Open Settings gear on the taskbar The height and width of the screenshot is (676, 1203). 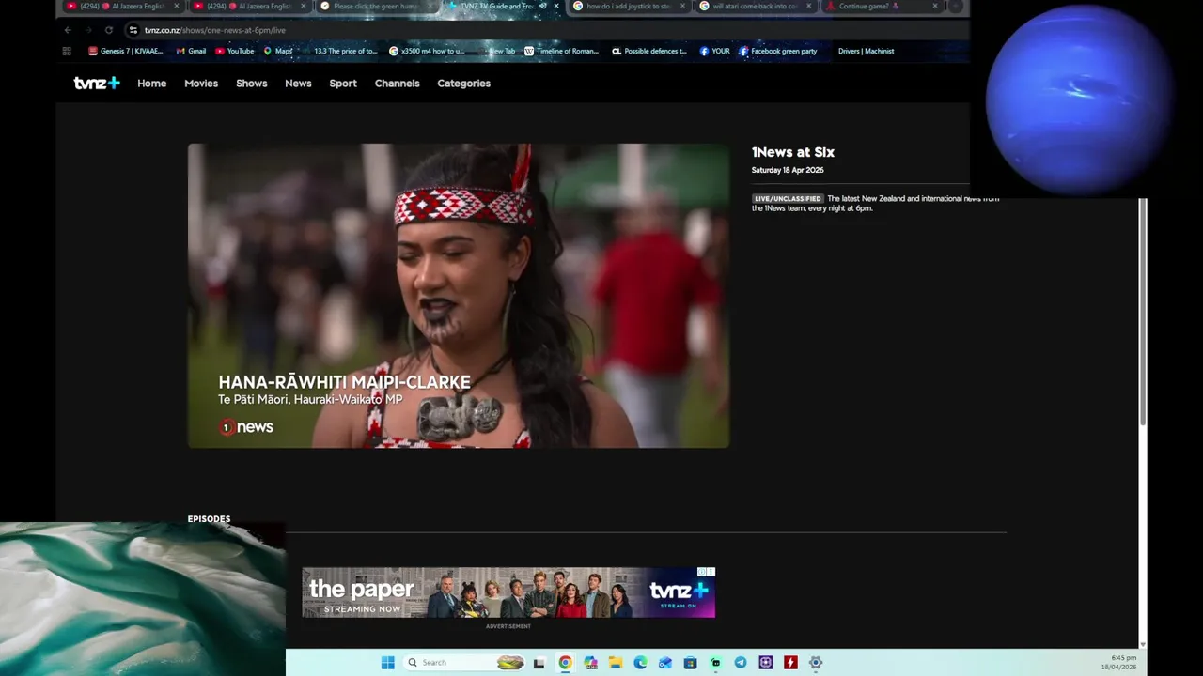click(816, 663)
